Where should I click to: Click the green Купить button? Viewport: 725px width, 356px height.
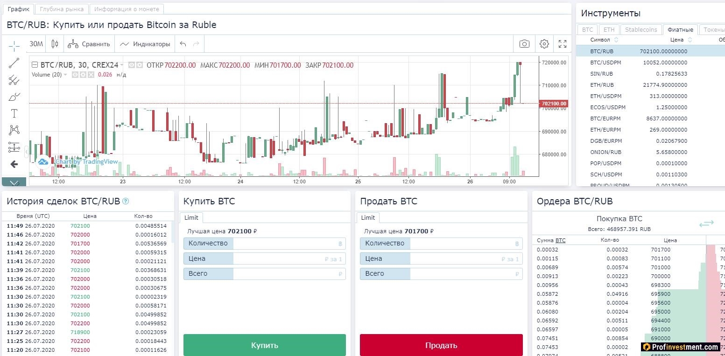(x=265, y=345)
